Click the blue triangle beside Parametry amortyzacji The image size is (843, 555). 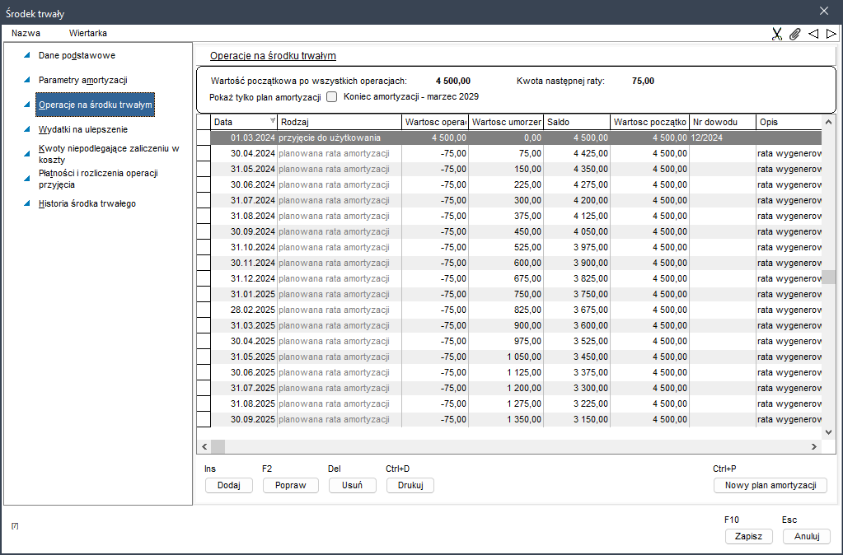[x=27, y=80]
